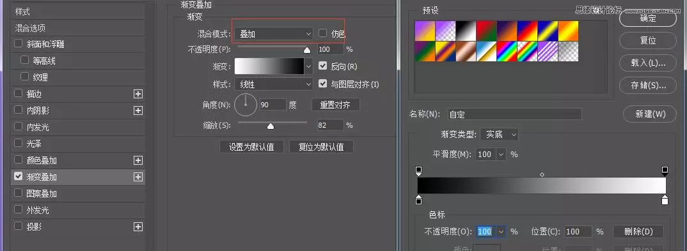Enable the 描边 checkbox
The image size is (687, 251).
[19, 94]
